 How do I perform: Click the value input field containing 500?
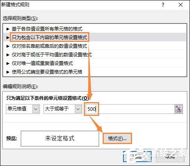click(x=130, y=109)
